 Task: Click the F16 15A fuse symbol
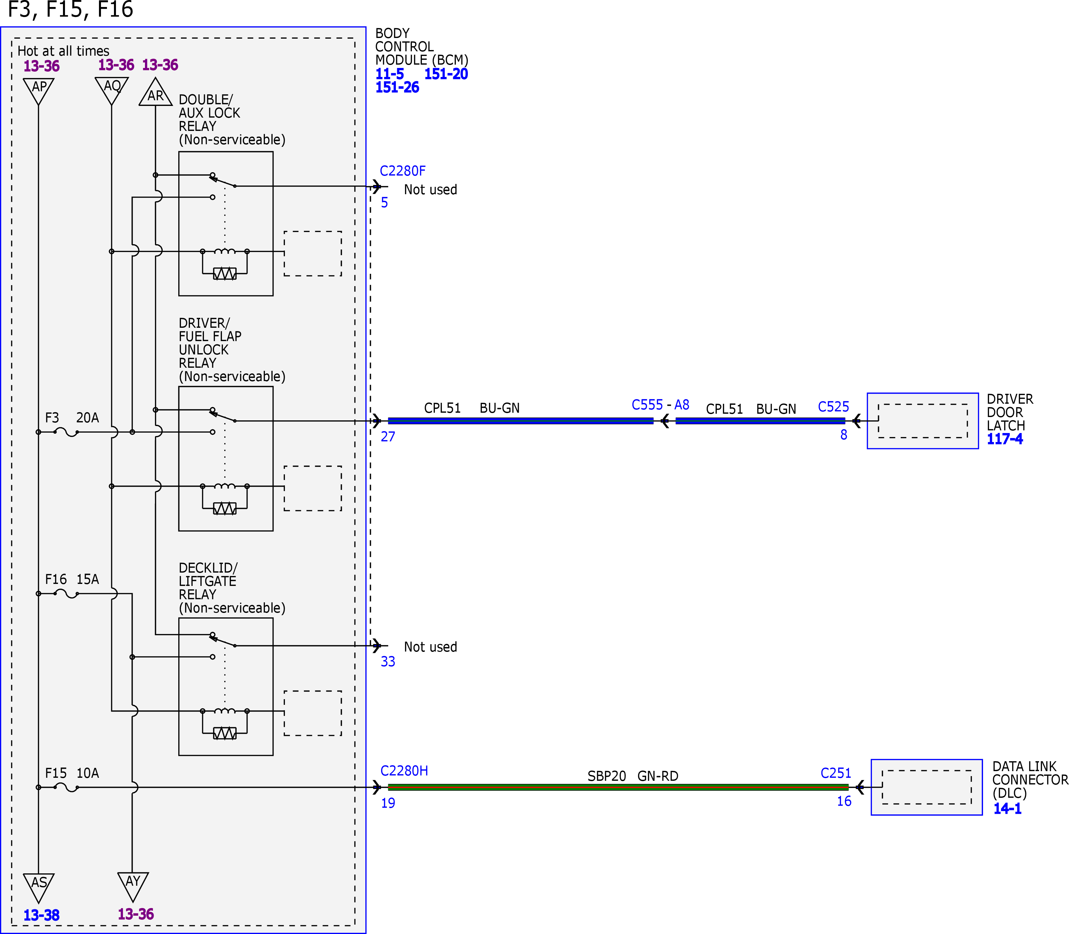[66, 594]
